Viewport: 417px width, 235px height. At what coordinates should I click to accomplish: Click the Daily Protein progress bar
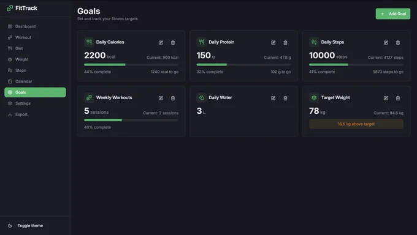click(243, 64)
